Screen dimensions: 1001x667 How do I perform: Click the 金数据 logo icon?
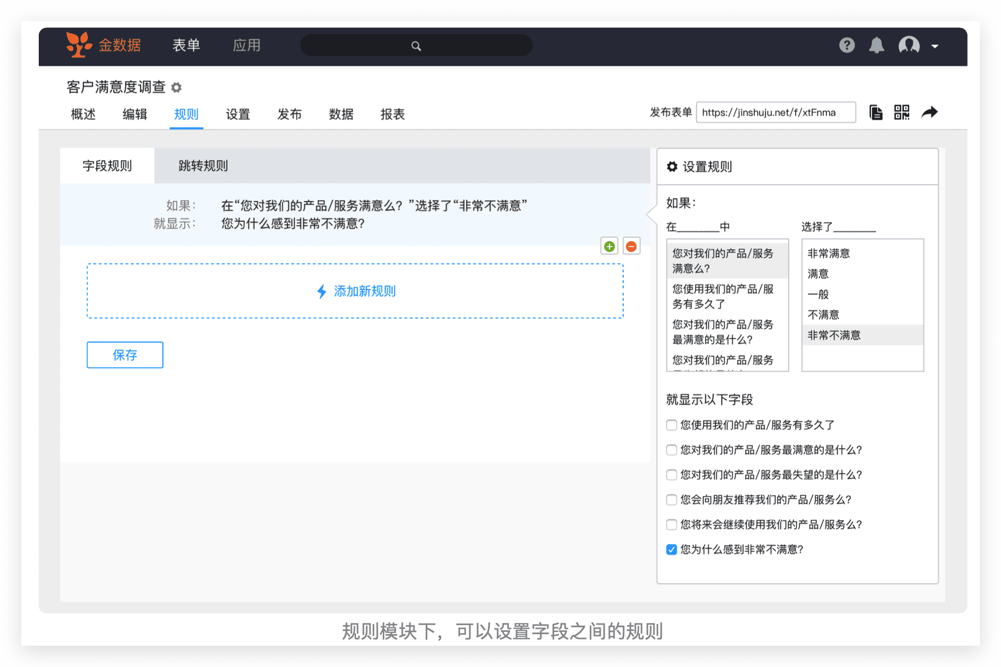78,45
